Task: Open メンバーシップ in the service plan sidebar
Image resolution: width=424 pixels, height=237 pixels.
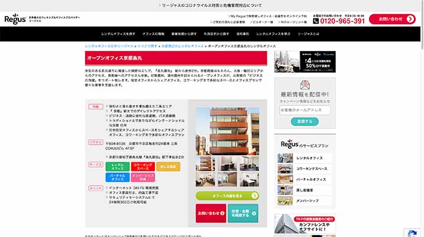Action: pos(305,201)
